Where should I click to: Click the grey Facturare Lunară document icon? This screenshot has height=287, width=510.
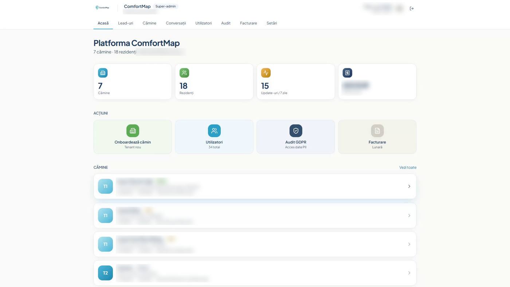[x=377, y=131]
